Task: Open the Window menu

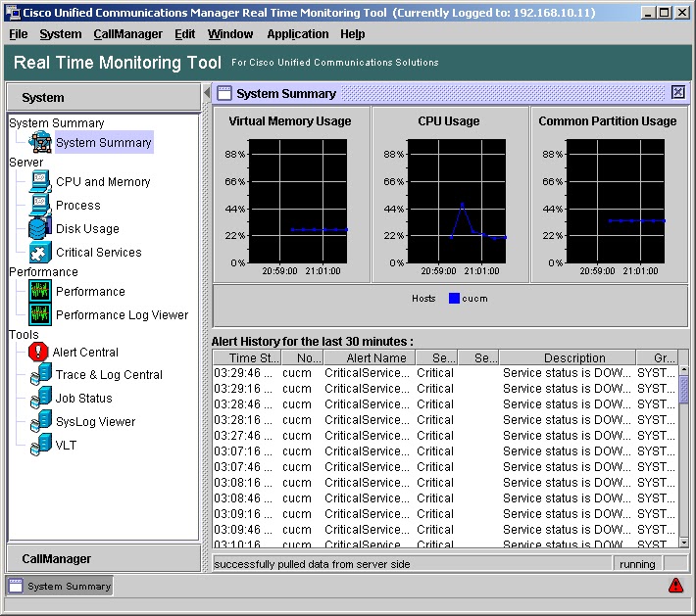Action: 230,34
